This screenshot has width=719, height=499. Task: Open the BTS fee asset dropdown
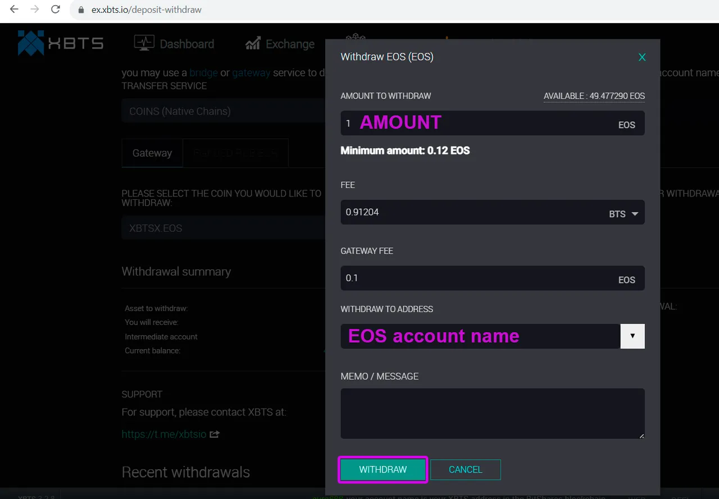(624, 214)
